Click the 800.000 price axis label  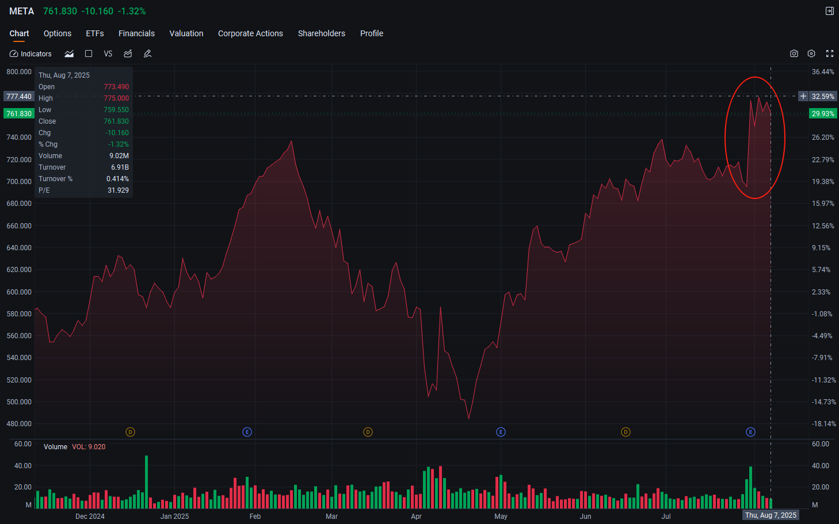(19, 72)
